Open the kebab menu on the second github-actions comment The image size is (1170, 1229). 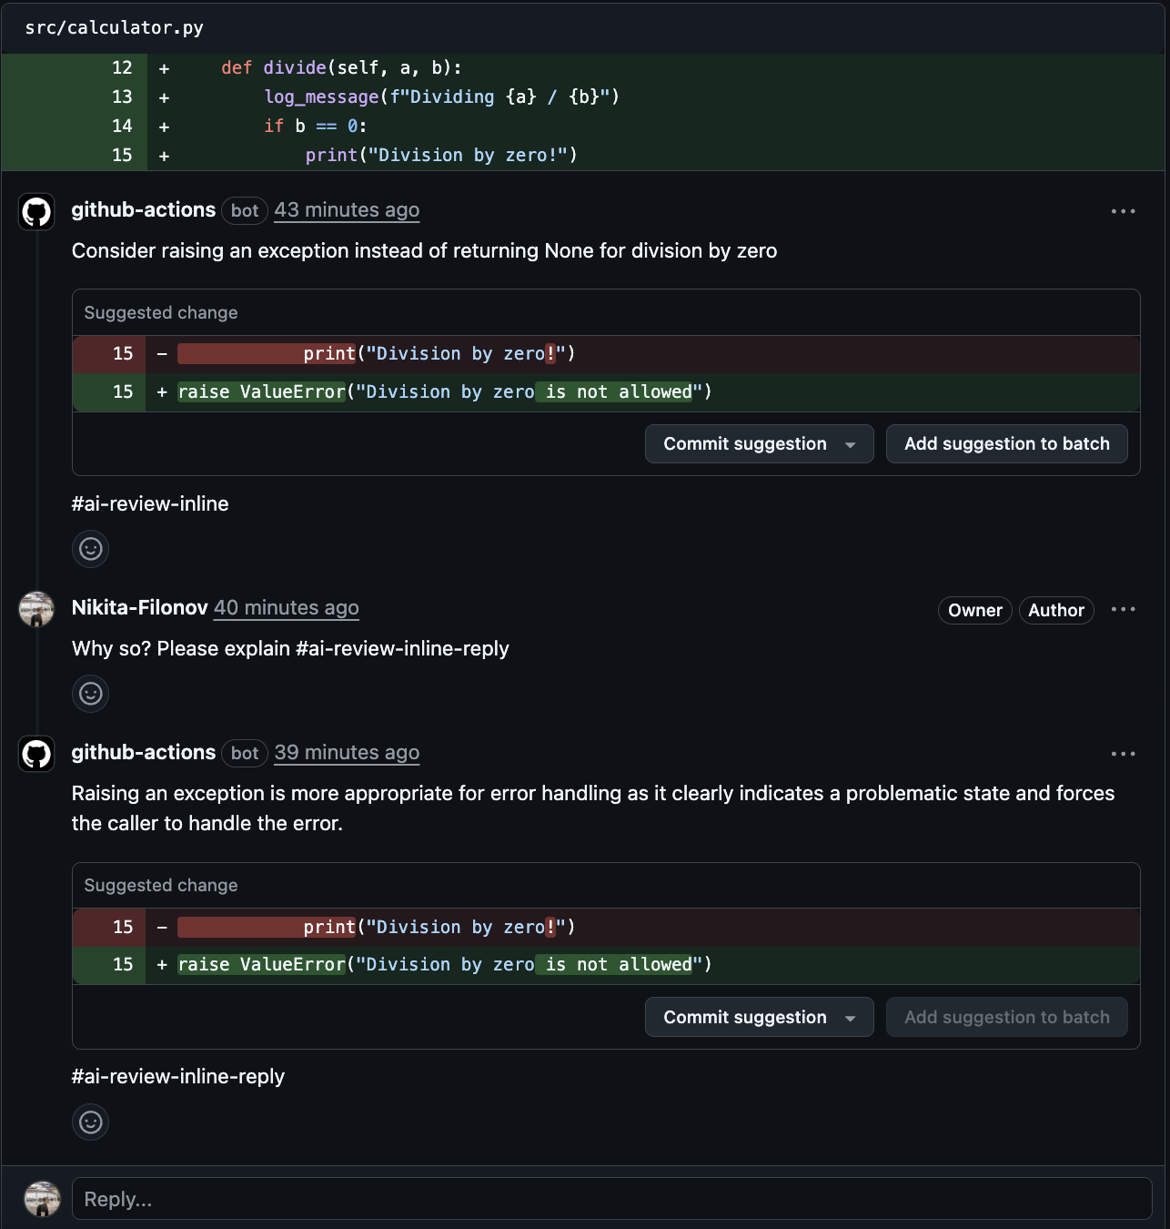(1124, 754)
